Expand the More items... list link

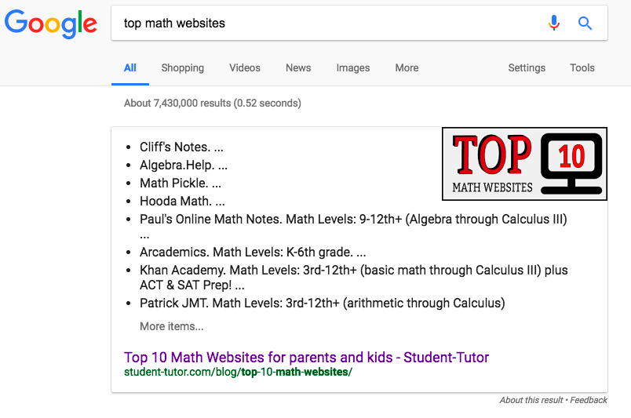[172, 326]
